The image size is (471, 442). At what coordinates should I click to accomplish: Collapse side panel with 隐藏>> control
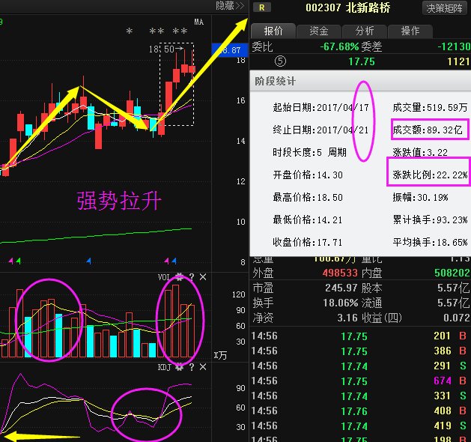(230, 6)
